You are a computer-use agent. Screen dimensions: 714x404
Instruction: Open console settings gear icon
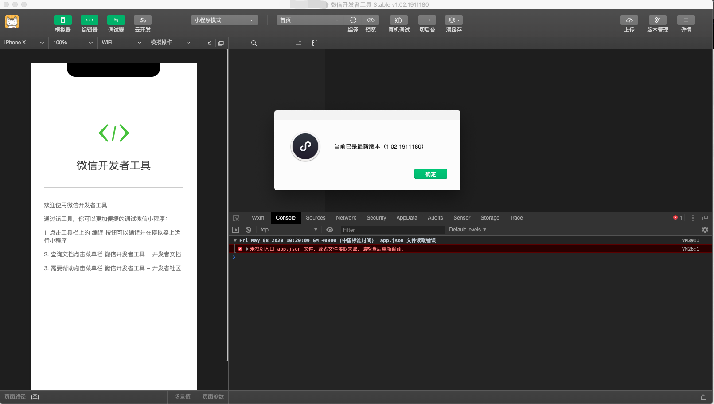point(705,230)
